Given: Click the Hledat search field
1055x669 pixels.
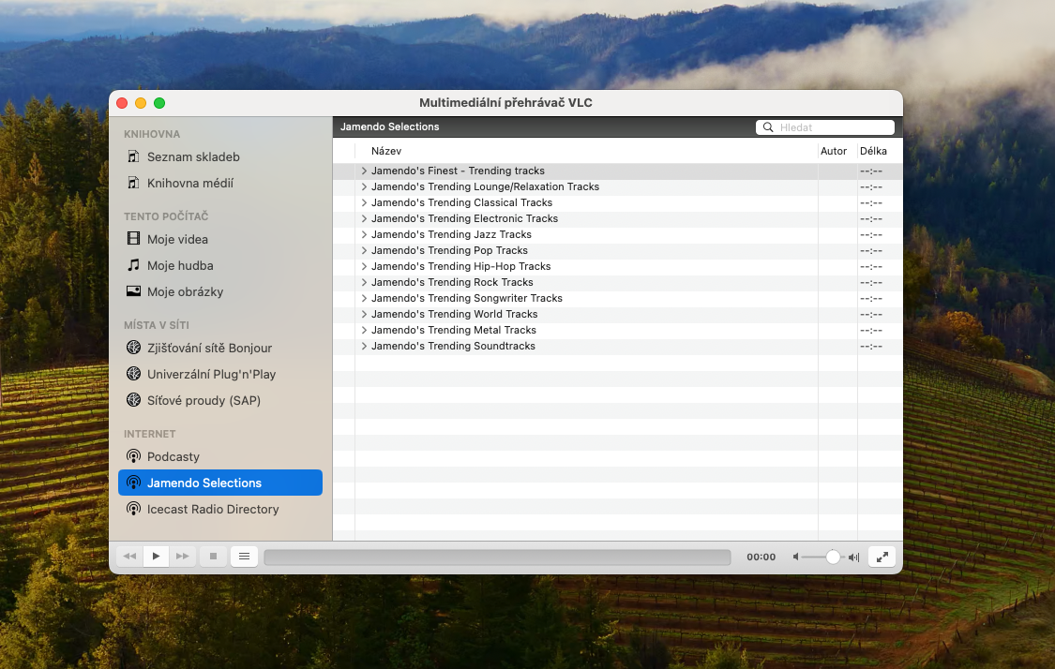Looking at the screenshot, I should tap(825, 127).
